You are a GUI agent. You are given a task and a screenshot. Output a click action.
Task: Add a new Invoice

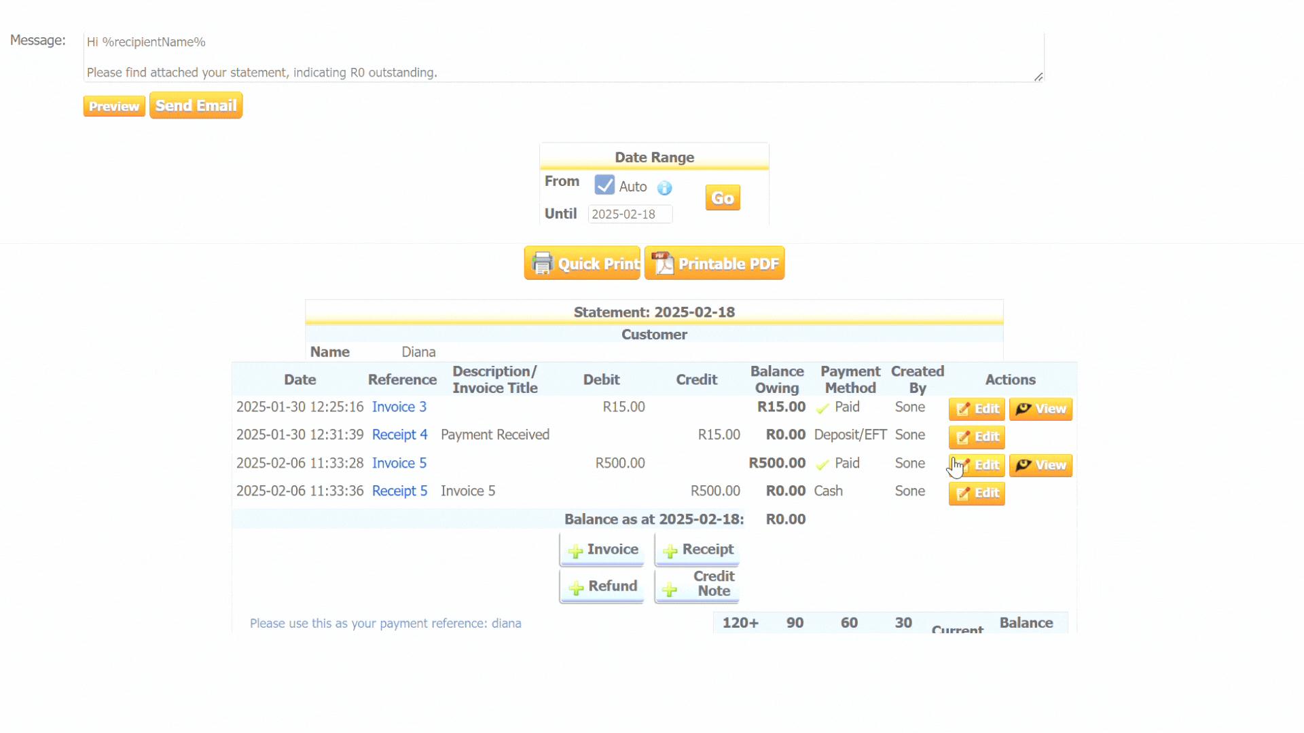[602, 550]
